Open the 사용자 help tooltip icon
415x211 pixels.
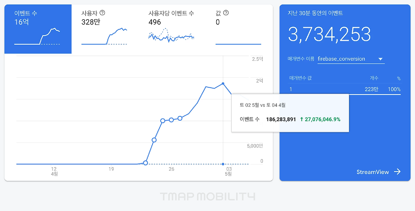[x=102, y=12]
